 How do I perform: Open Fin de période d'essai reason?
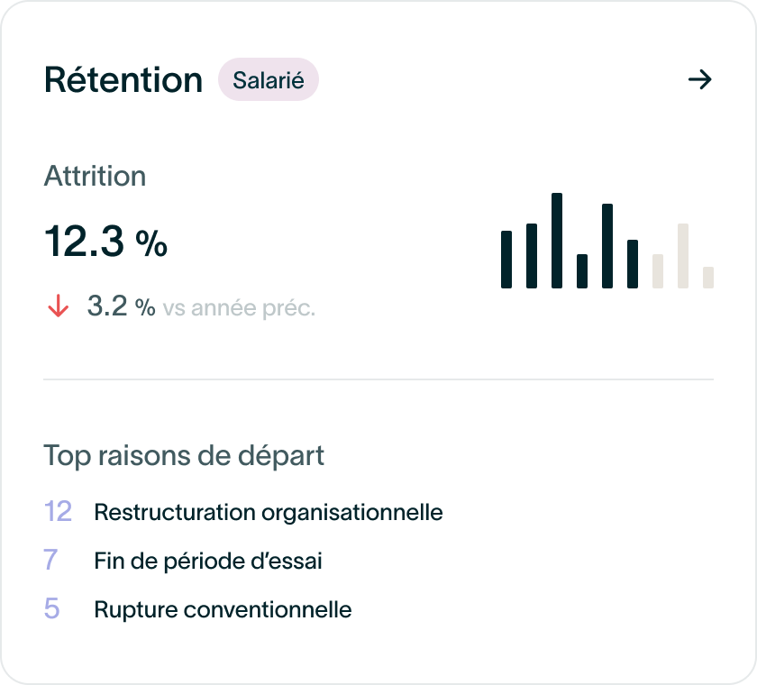click(x=208, y=561)
